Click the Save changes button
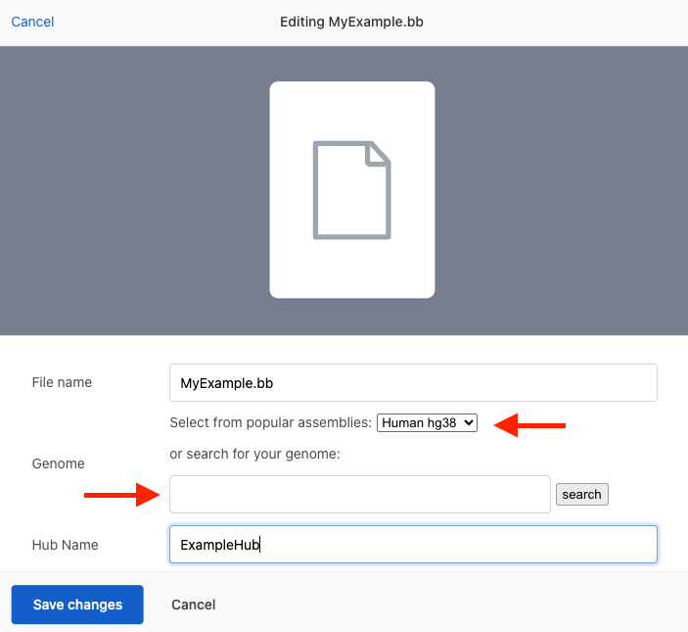The height and width of the screenshot is (632, 688). pos(77,605)
